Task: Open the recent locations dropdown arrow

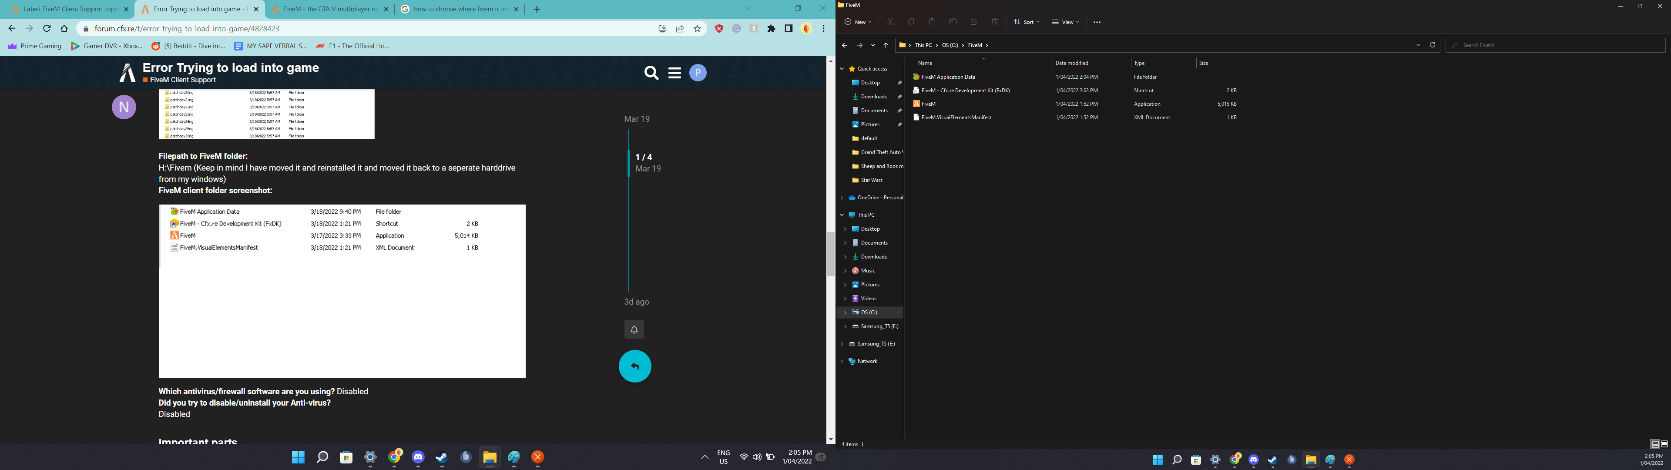Action: (x=873, y=45)
